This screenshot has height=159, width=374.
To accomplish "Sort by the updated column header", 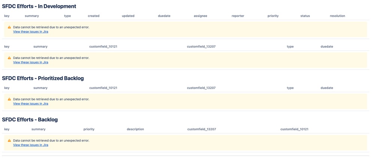I will tap(128, 16).
